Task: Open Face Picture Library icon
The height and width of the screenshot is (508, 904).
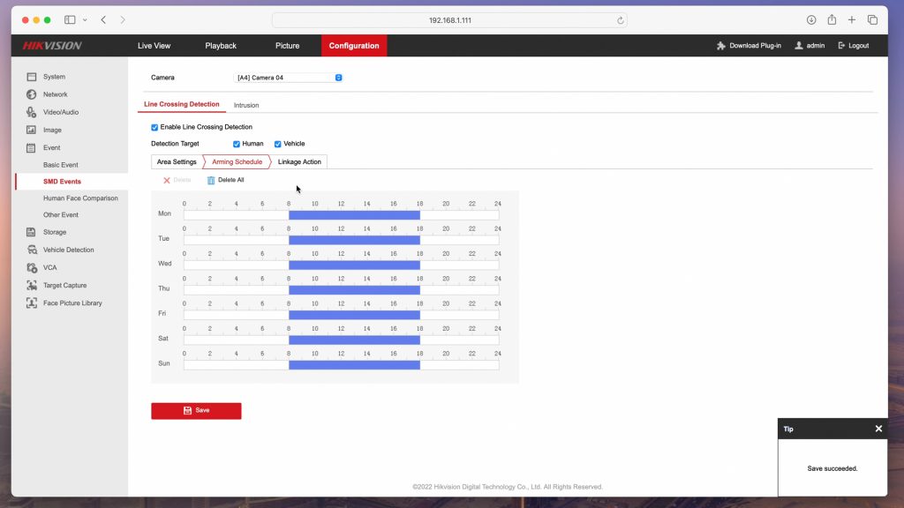Action: pyautogui.click(x=32, y=303)
